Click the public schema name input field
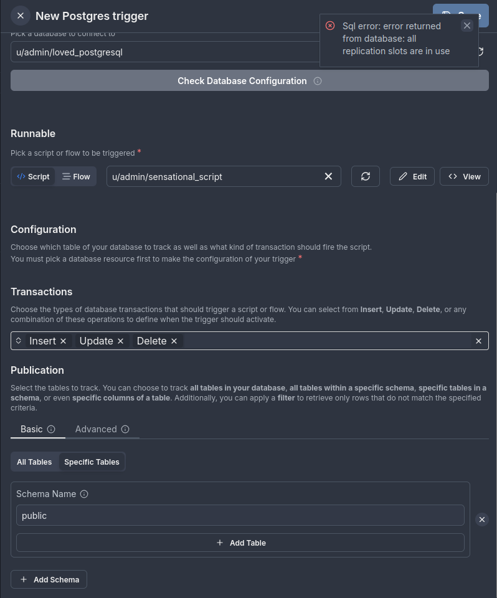 coord(240,515)
